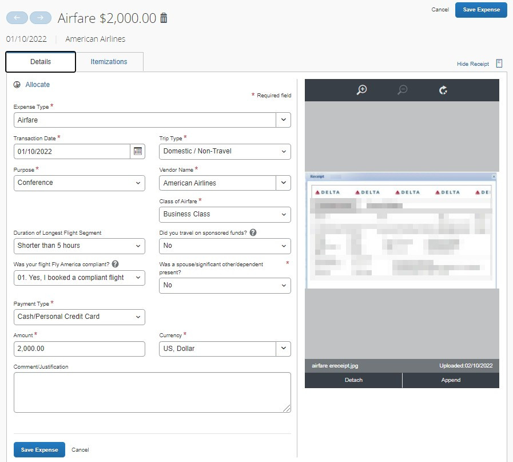Click the trash icon to delete expense
The height and width of the screenshot is (462, 513).
click(x=164, y=18)
